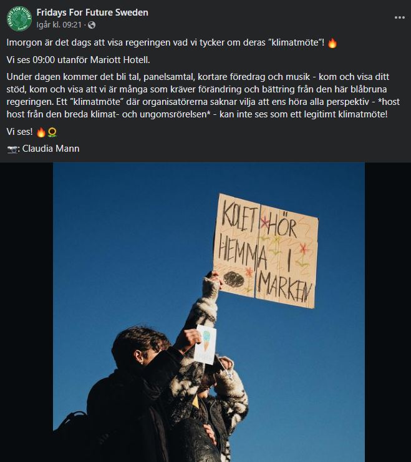
Task: Select the photographer name Claudia Mann
Action: point(51,149)
